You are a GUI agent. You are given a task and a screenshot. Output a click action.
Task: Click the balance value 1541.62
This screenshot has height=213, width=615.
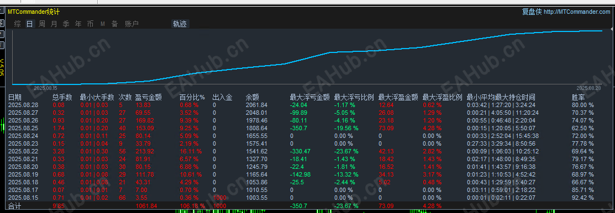[256, 151]
